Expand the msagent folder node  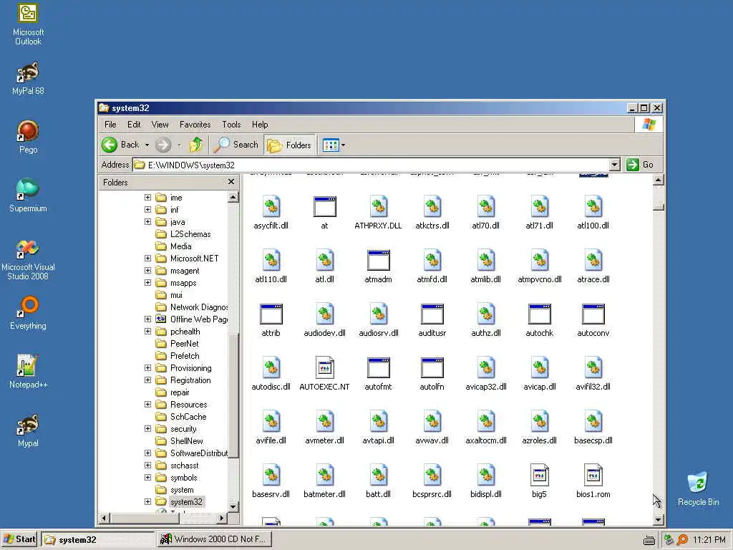click(147, 270)
